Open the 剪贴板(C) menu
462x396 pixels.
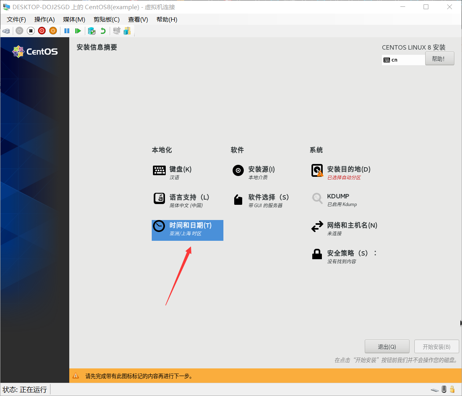click(106, 20)
